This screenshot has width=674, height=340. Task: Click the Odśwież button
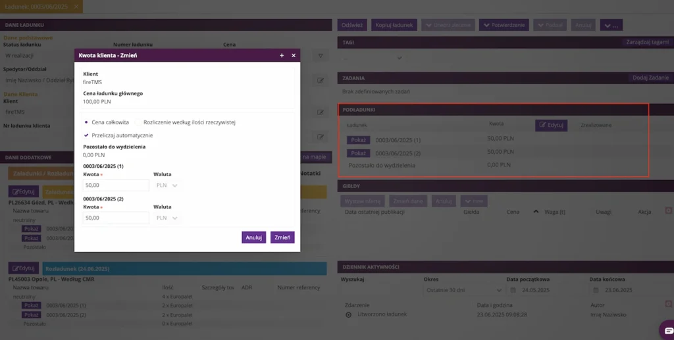(352, 25)
